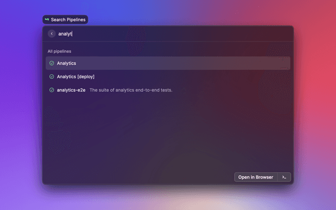
Task: Open the actions panel terminal-prompt icon
Action: pyautogui.click(x=284, y=177)
